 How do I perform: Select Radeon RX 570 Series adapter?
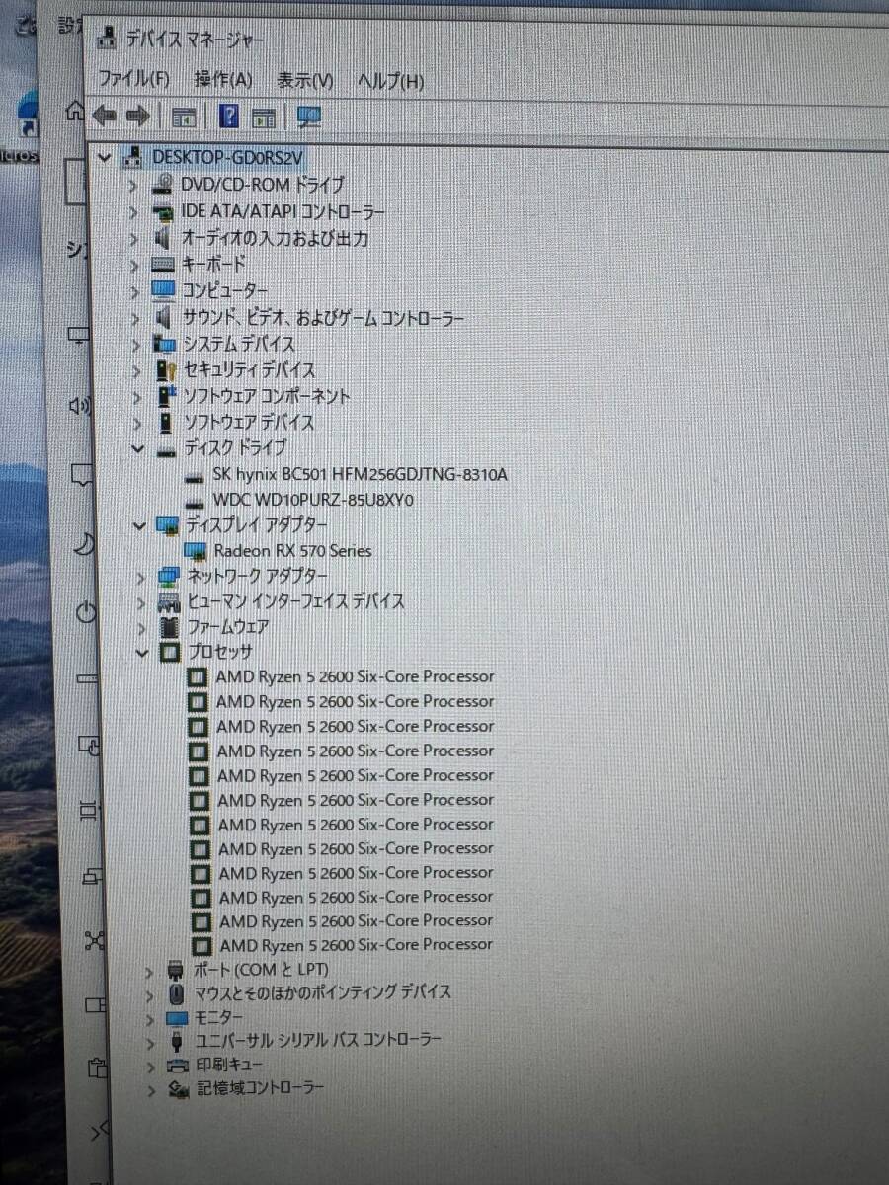click(x=292, y=550)
